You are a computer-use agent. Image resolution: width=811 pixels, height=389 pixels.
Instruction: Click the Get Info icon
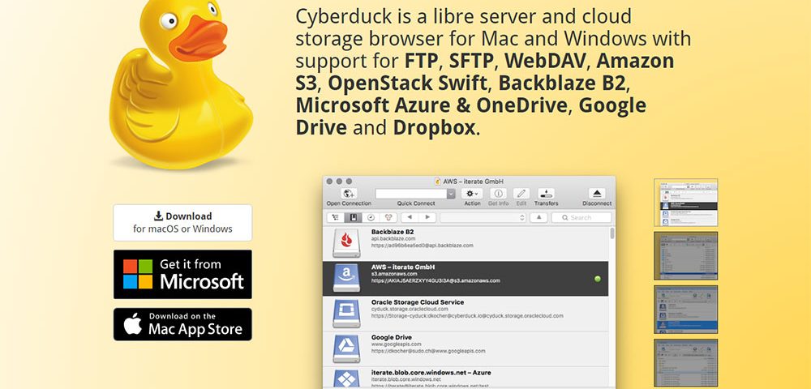click(x=498, y=194)
